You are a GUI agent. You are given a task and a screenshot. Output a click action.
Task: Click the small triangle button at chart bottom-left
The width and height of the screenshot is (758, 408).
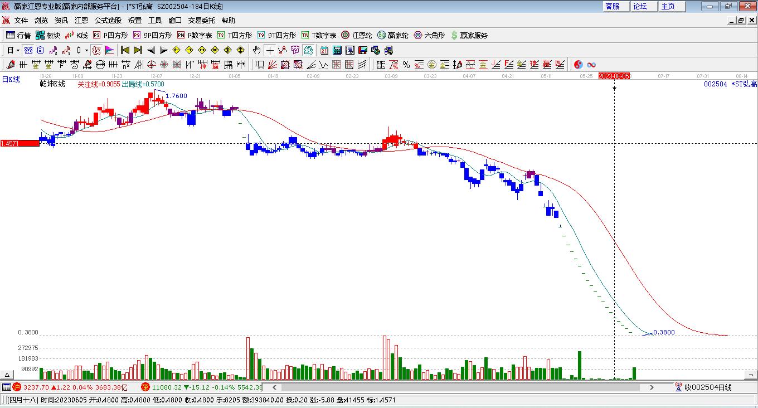(8, 375)
